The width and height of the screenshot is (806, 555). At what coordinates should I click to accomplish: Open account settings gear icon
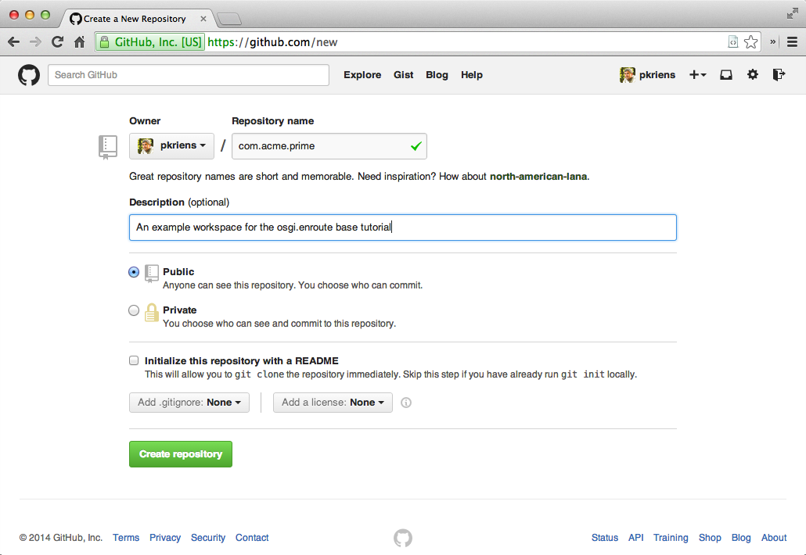[753, 74]
